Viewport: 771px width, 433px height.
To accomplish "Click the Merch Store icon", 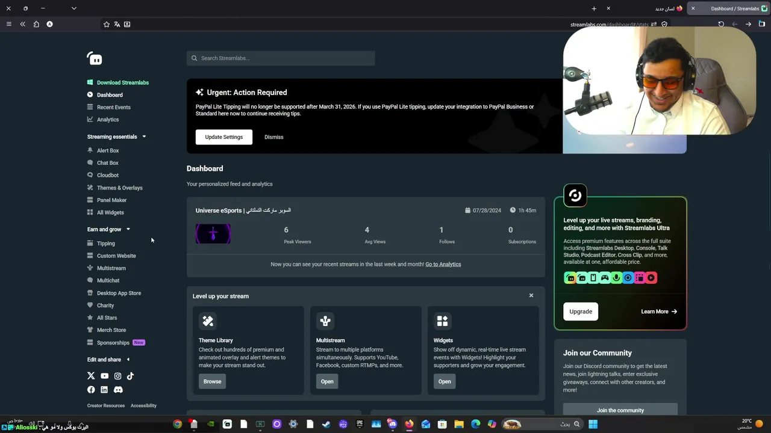I will 90,330.
